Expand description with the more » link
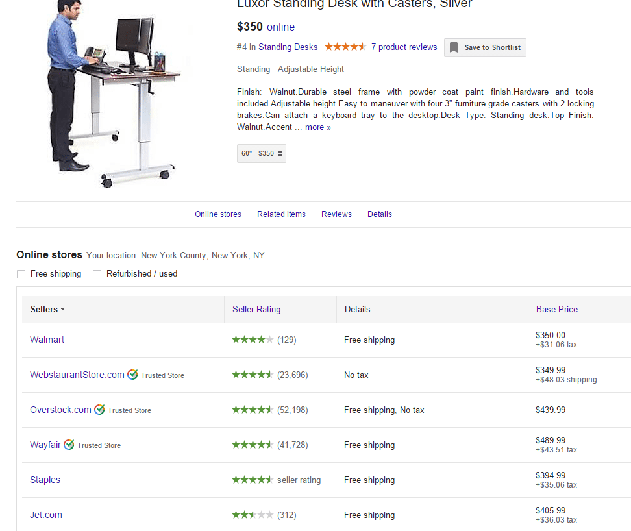This screenshot has width=631, height=531. point(318,127)
